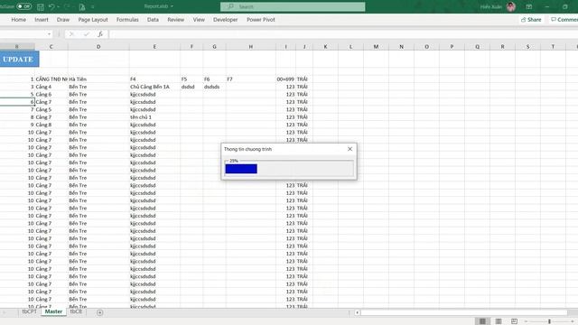The height and width of the screenshot is (325, 578).
Task: Click the cell 'Chủ Cảng Bến 1A'
Action: point(154,87)
